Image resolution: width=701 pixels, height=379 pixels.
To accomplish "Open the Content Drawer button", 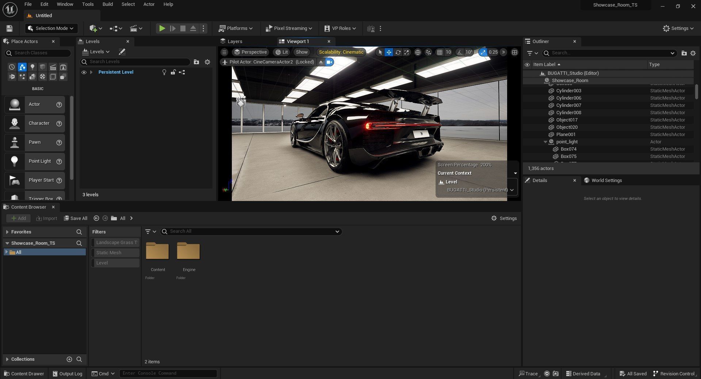I will point(24,374).
